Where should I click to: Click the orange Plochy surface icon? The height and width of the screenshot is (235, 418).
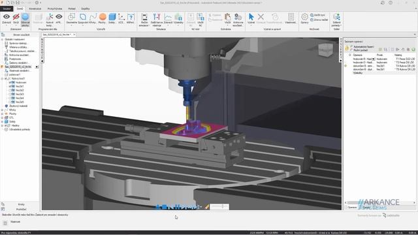point(103,17)
